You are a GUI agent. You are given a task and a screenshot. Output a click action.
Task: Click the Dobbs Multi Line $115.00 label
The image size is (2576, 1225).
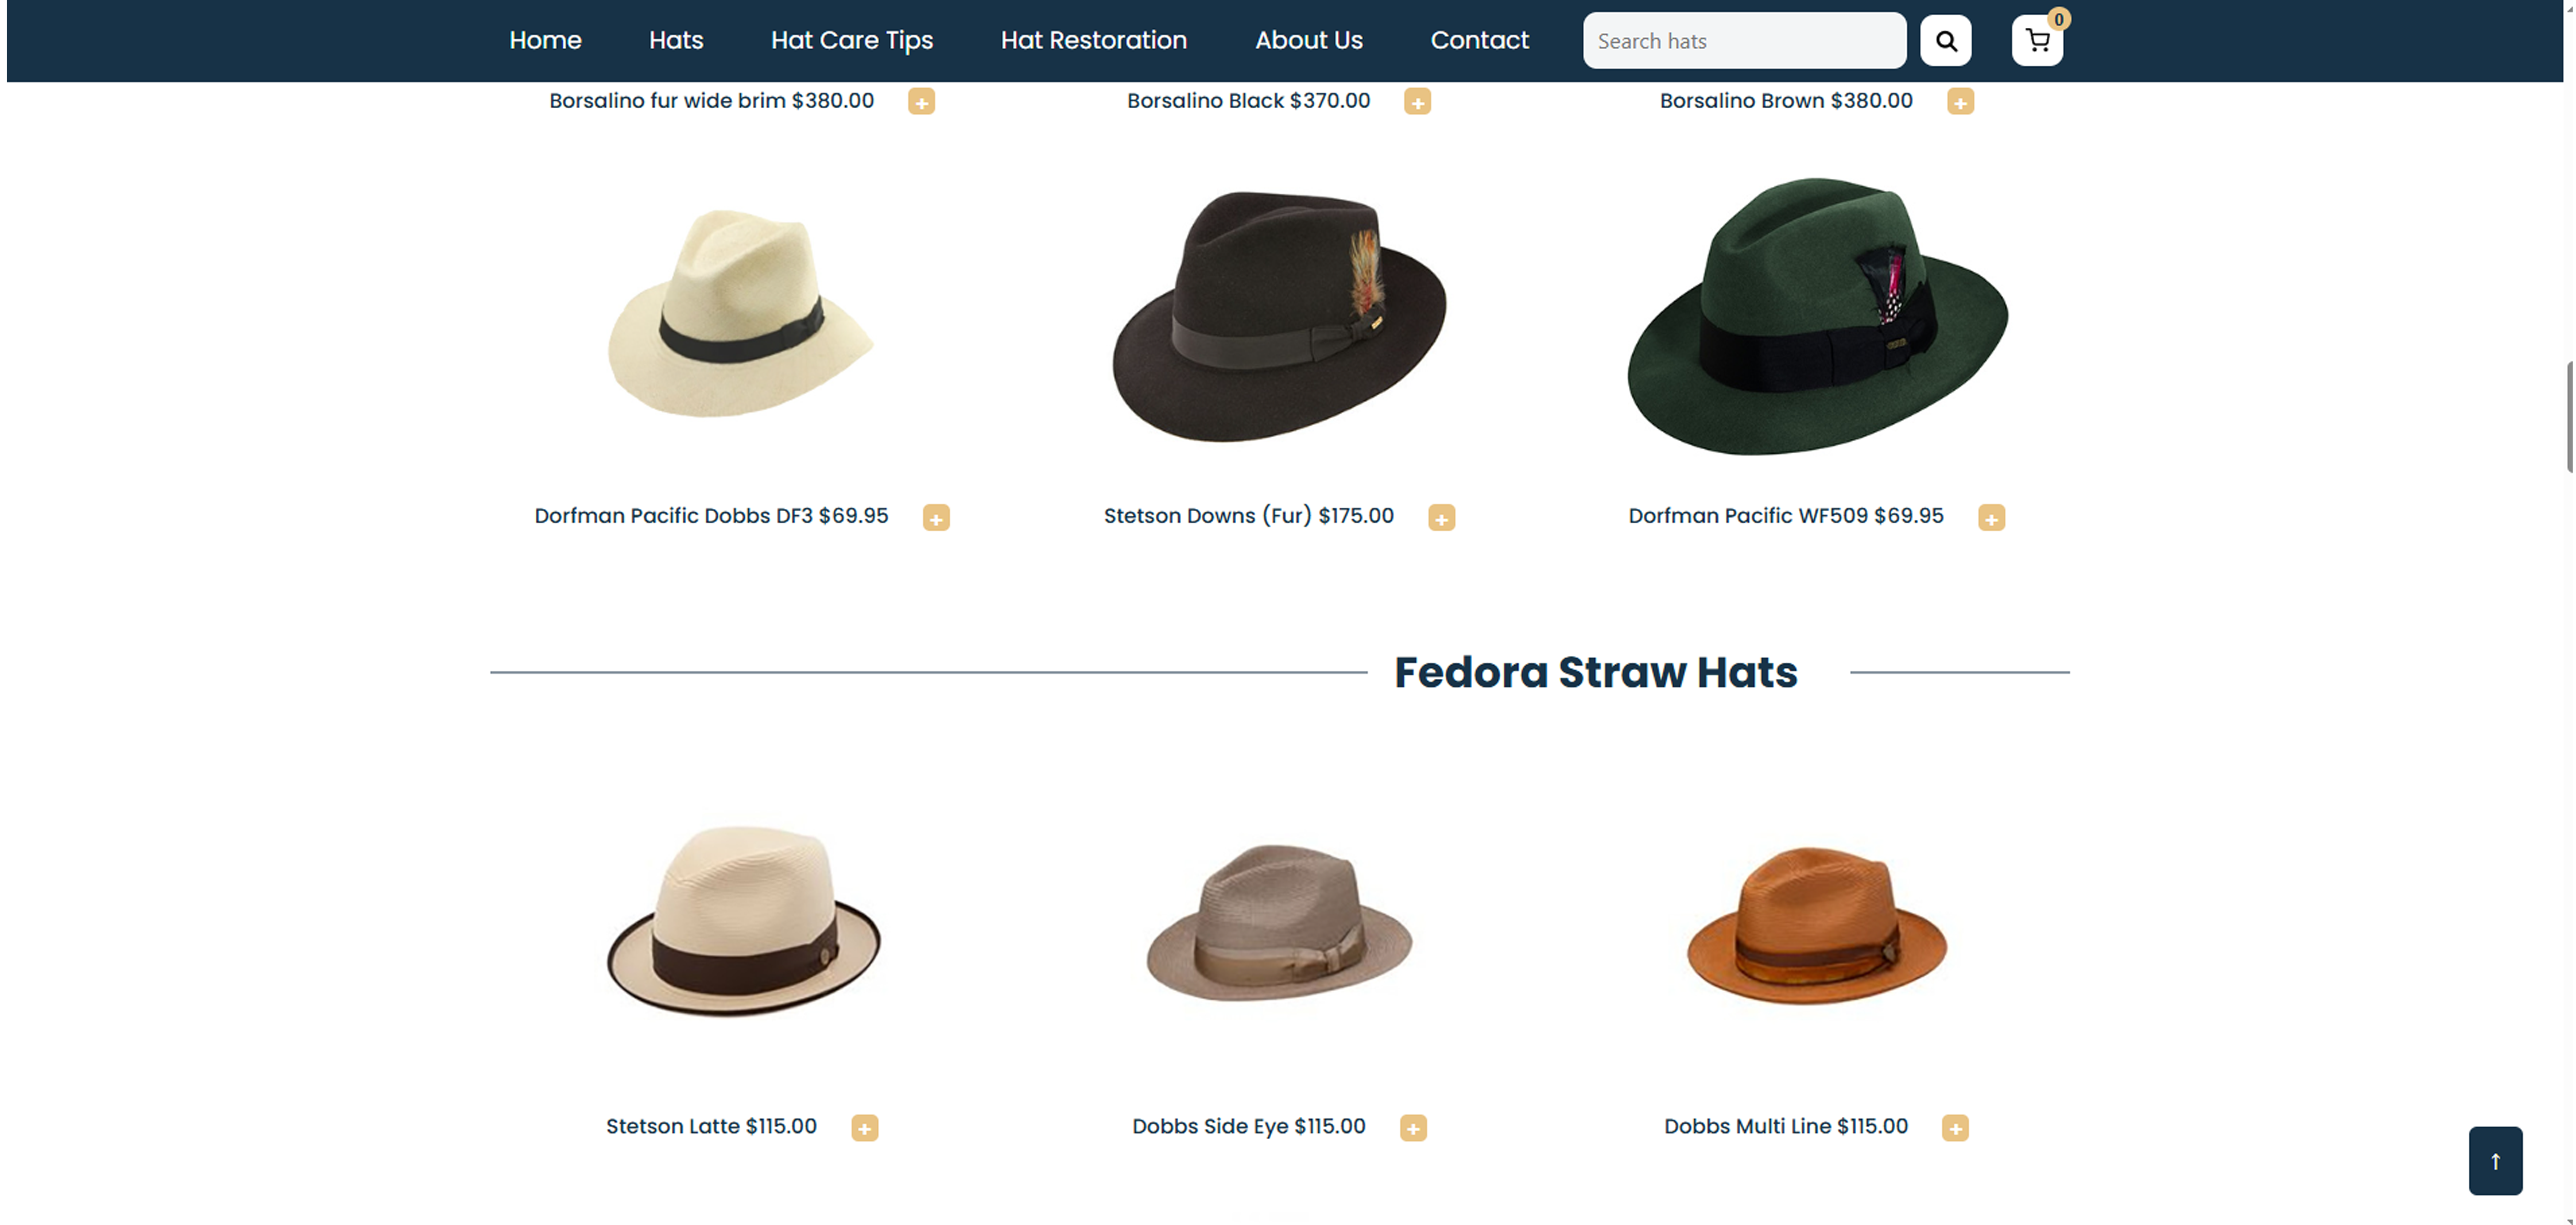[x=1786, y=1126]
